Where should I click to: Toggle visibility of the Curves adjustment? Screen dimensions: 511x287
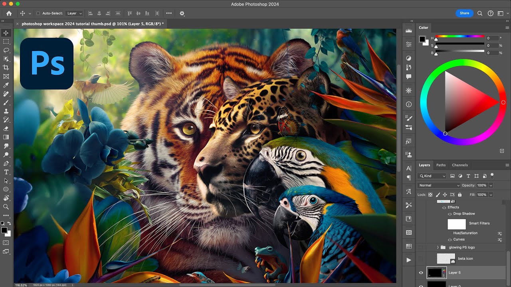(450, 239)
